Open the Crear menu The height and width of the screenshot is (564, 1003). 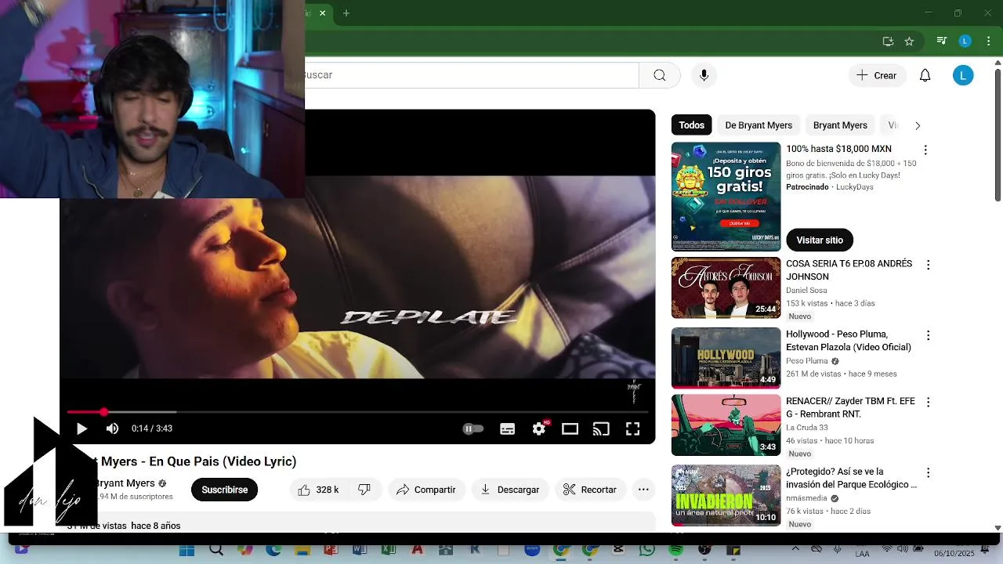click(876, 75)
